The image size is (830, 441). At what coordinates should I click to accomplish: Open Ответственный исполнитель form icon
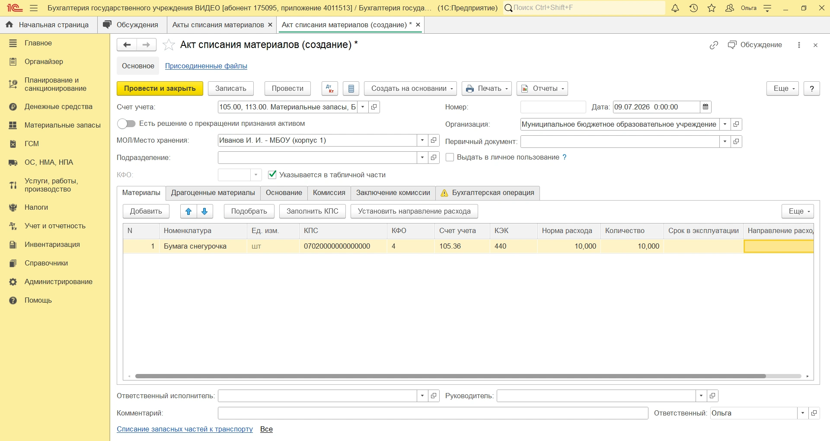pyautogui.click(x=434, y=396)
